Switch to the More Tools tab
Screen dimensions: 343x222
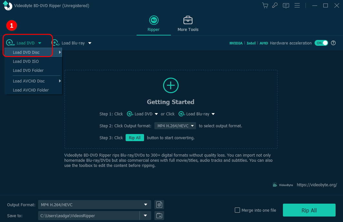pos(188,24)
